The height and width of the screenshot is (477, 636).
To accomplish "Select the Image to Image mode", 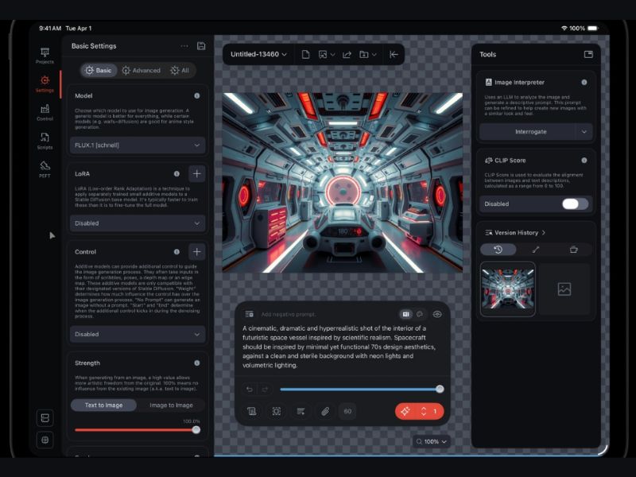I will click(170, 405).
